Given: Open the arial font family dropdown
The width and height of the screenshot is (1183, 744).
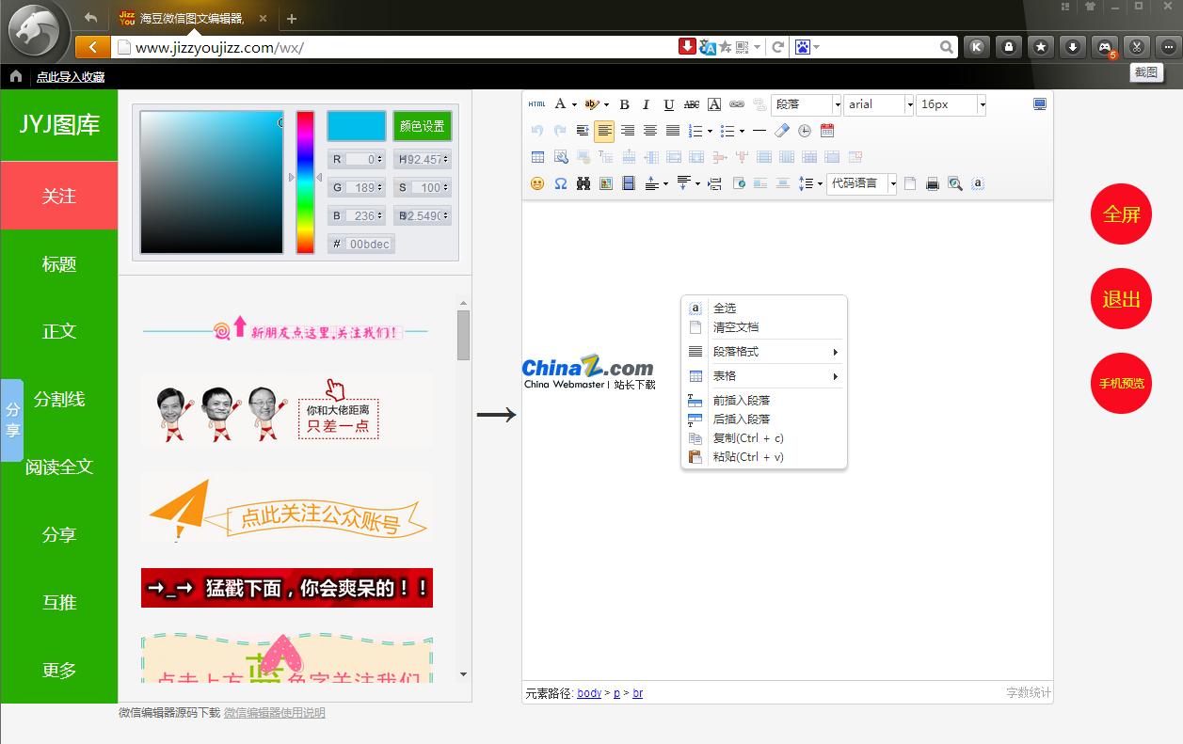Looking at the screenshot, I should [x=878, y=104].
